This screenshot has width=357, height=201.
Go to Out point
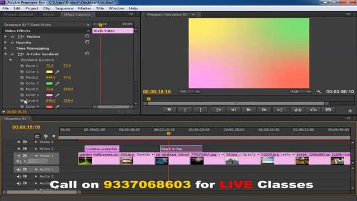tap(279, 110)
